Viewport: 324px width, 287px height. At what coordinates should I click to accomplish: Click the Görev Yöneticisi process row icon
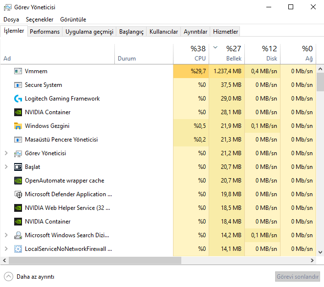click(x=18, y=153)
